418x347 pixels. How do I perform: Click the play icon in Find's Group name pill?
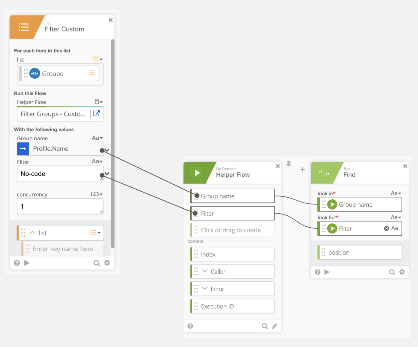(x=332, y=204)
